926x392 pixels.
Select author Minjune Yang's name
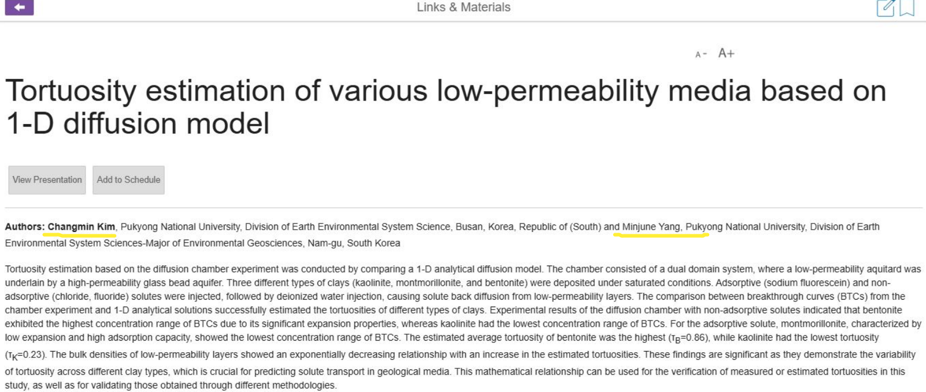pos(651,227)
